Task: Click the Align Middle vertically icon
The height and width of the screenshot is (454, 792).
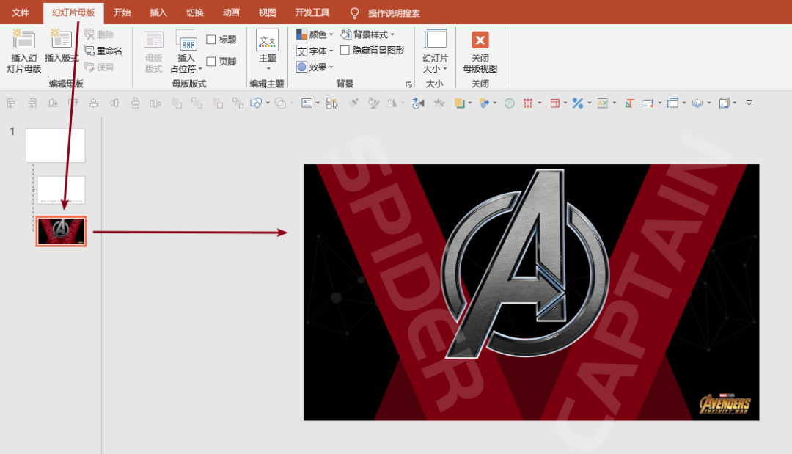Action: [114, 103]
